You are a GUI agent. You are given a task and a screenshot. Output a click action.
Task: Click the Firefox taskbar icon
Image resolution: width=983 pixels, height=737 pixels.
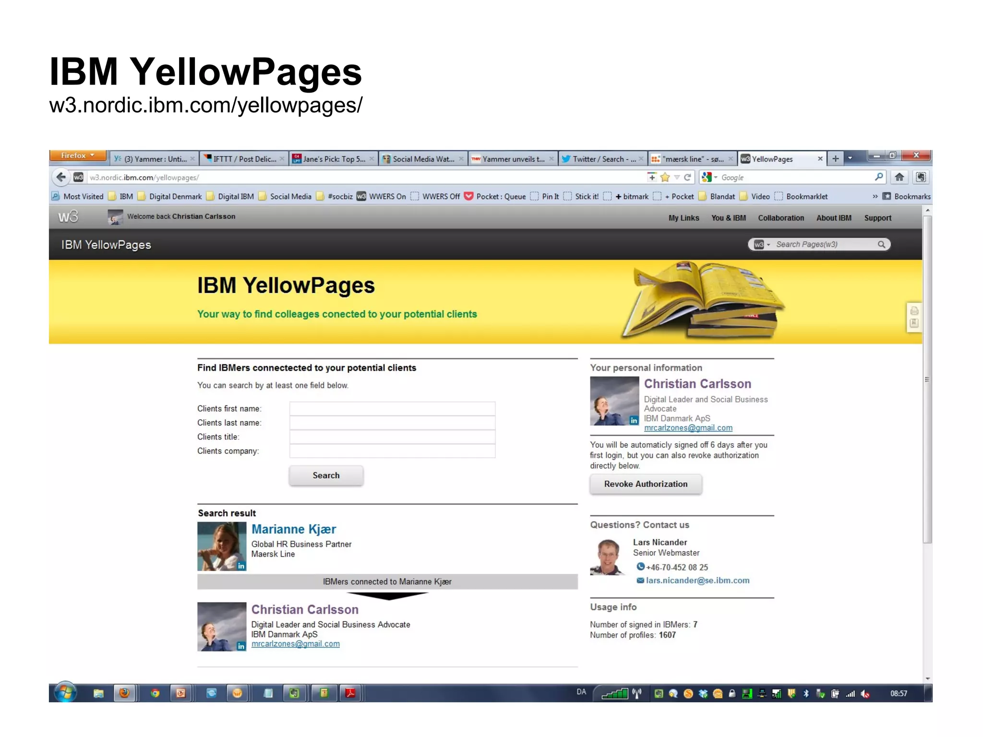124,693
